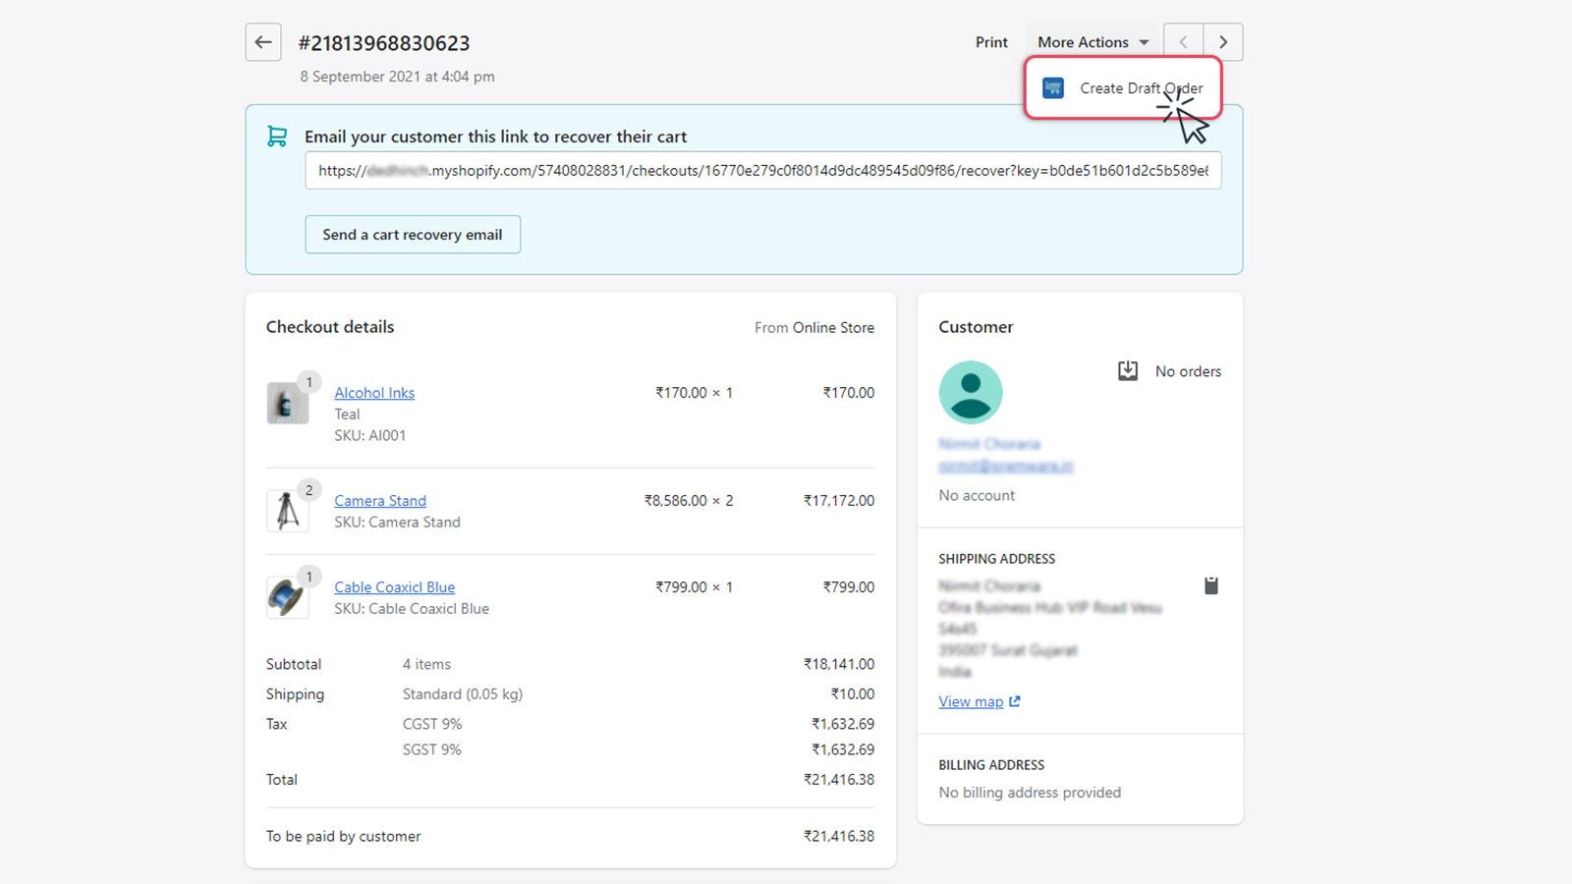Click the customer avatar icon
This screenshot has width=1572, height=884.
(971, 392)
